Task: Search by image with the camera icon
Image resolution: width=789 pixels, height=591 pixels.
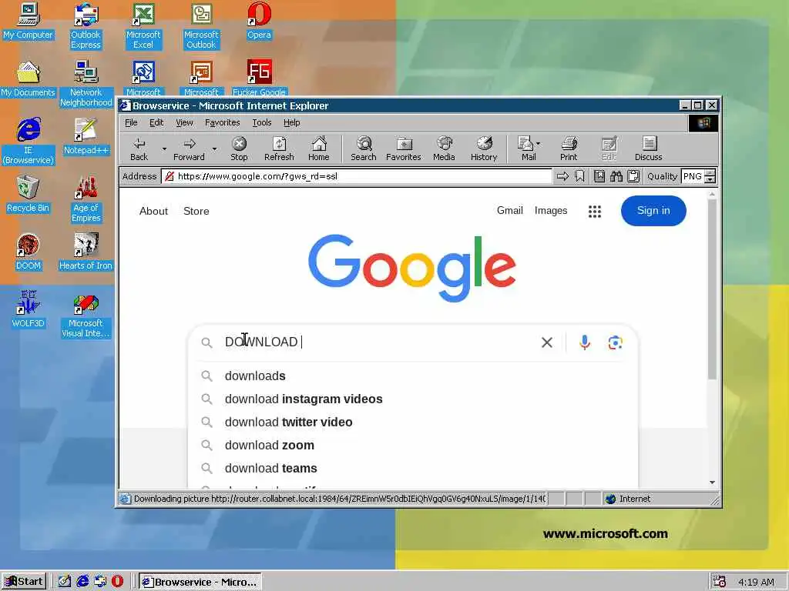Action: (x=616, y=342)
